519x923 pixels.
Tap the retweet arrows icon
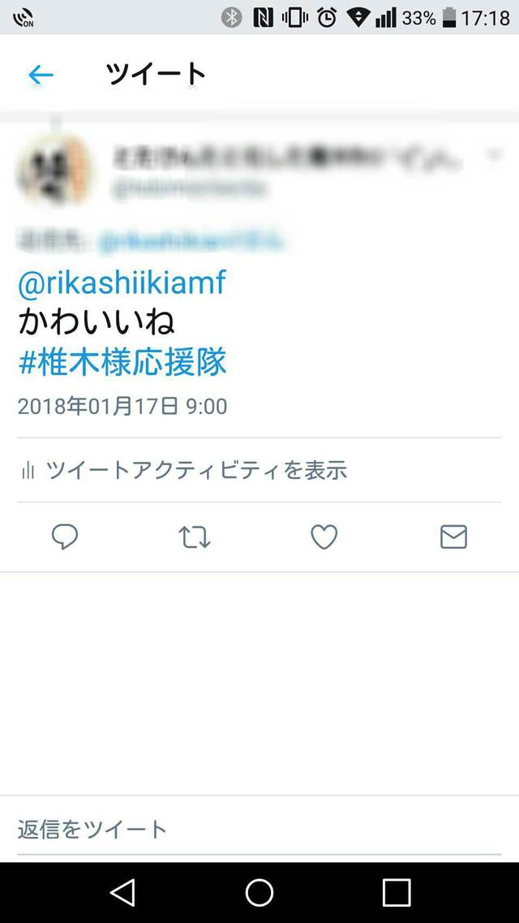[x=194, y=537]
